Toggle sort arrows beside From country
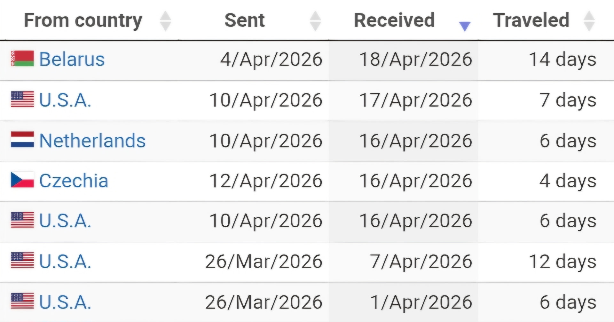Viewport: 614px width, 322px height. point(165,21)
